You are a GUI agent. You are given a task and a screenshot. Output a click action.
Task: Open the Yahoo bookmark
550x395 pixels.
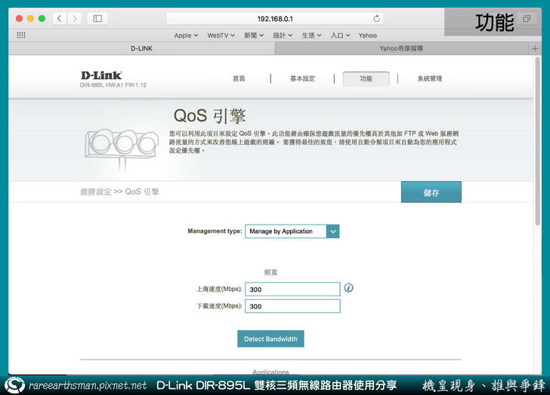368,35
